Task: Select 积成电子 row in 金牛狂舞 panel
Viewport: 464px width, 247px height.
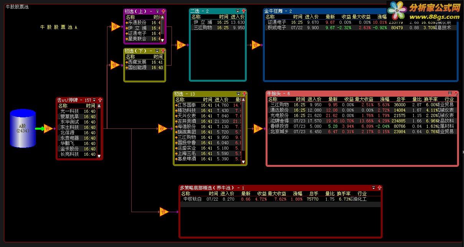Action: 361,28
